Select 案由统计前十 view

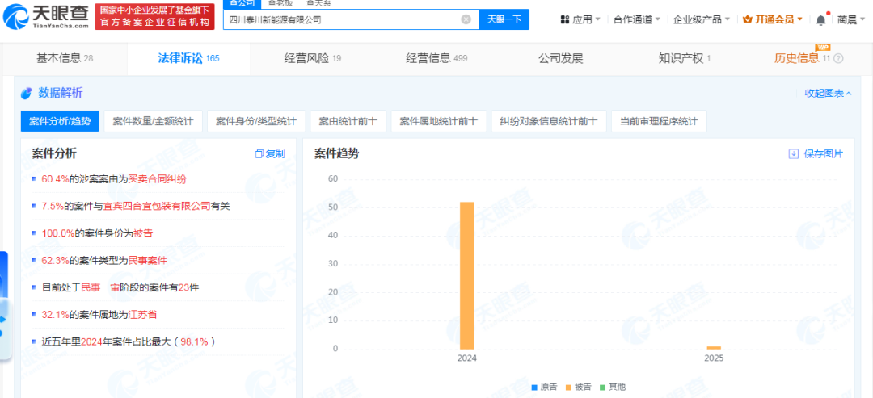pos(348,121)
